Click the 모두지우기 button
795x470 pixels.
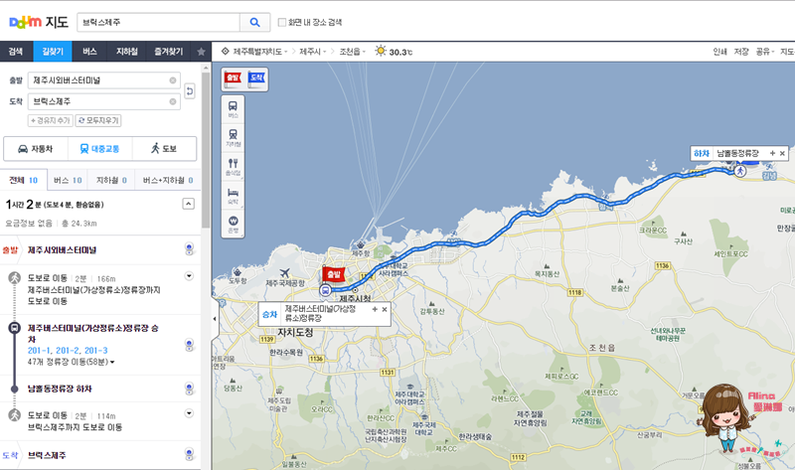coord(98,120)
